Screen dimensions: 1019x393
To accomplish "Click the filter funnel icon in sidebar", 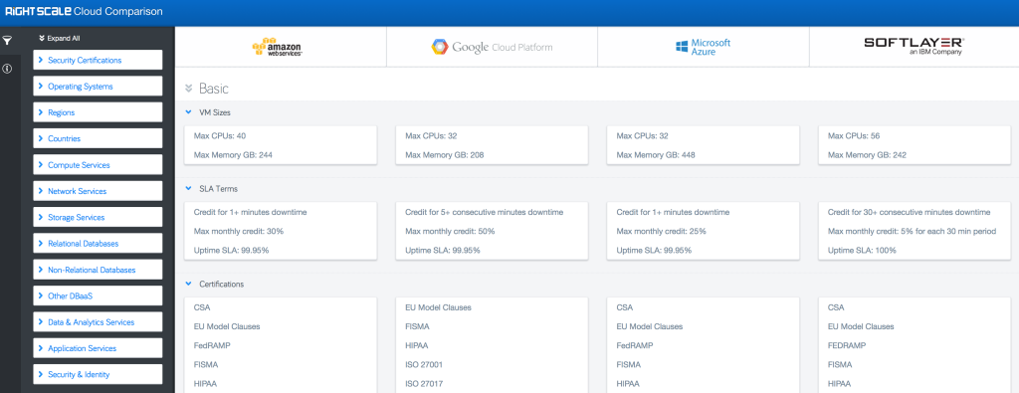I will 7,40.
